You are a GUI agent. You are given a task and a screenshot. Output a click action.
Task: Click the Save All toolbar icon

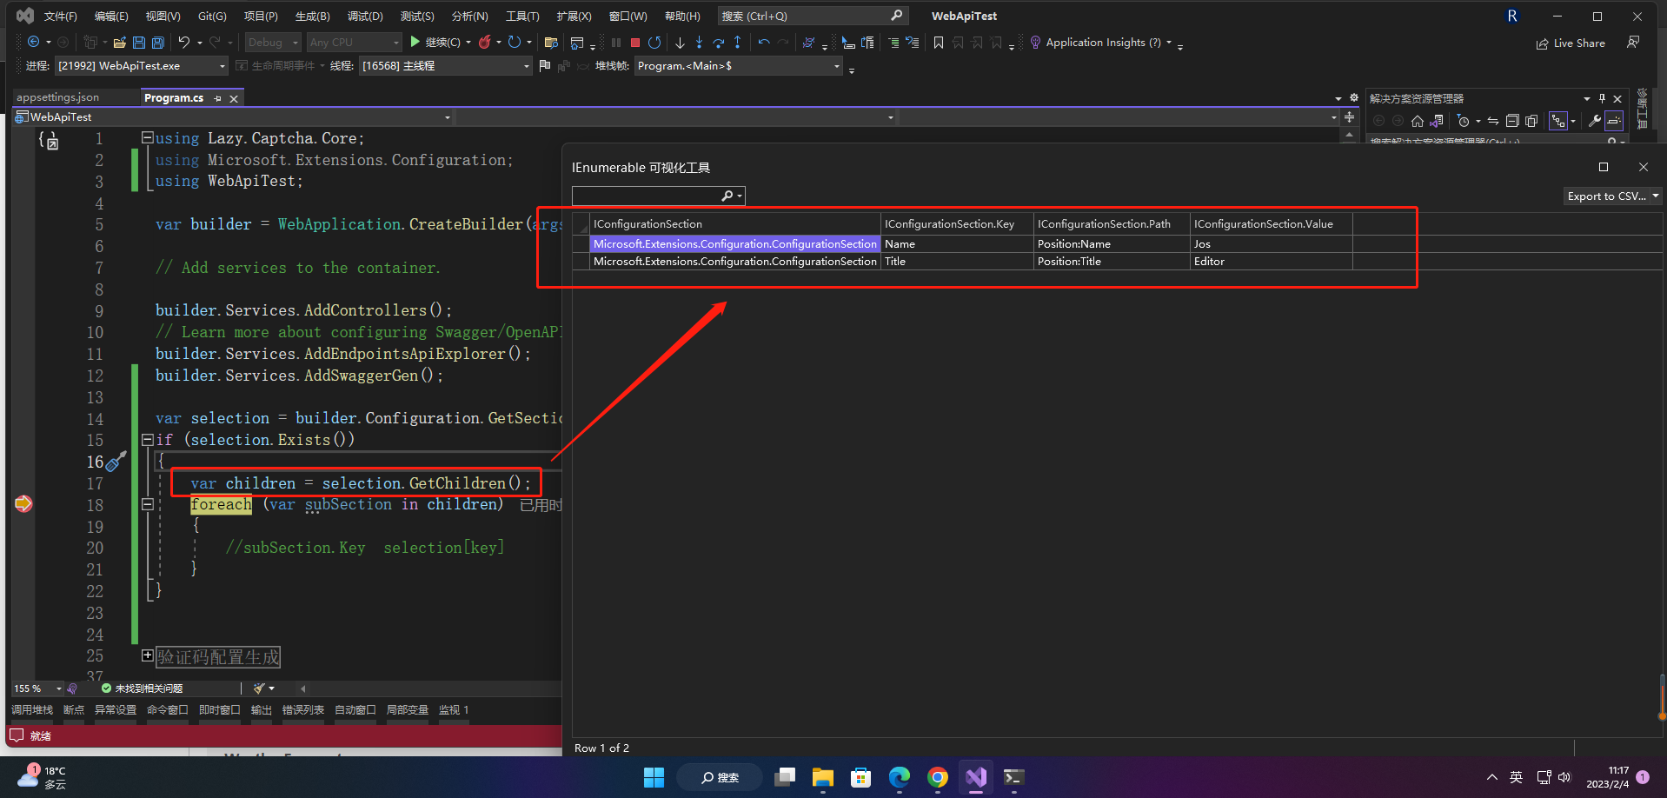(157, 42)
